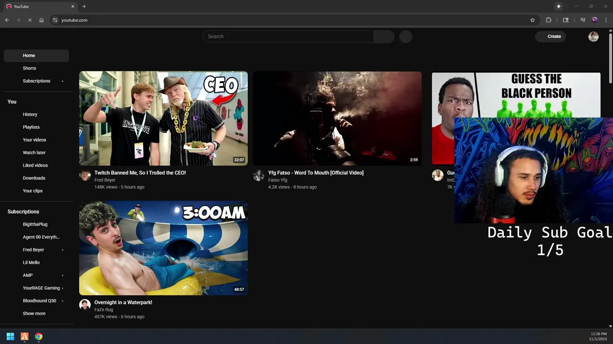Open Subscriptions in the upper sidebar

click(x=36, y=81)
